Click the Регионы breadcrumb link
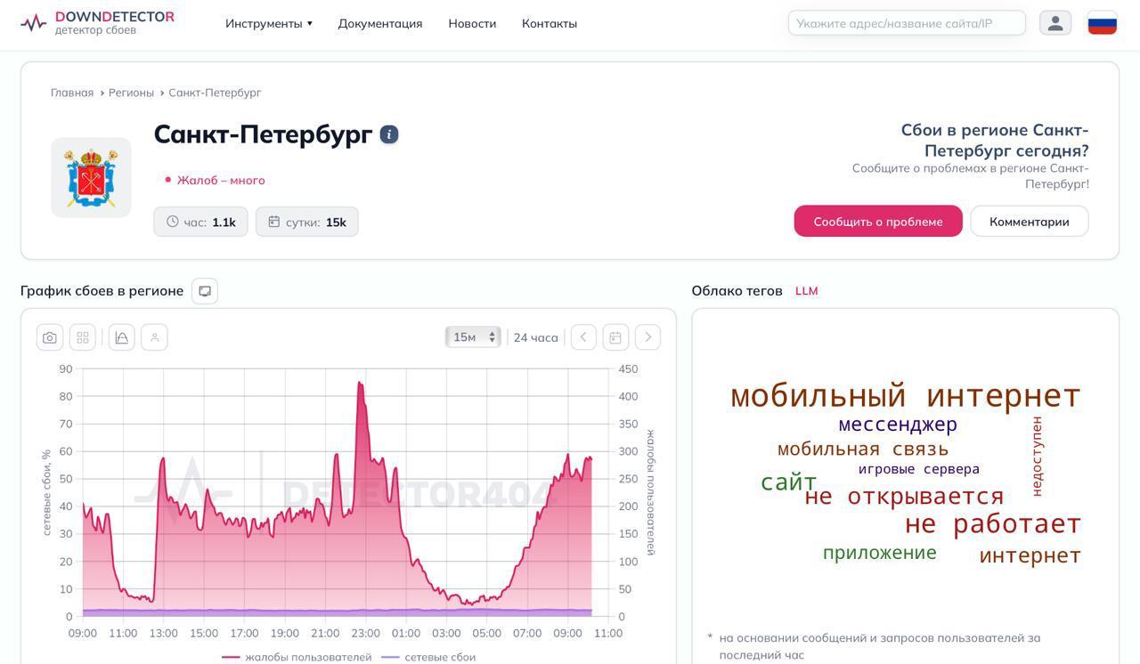Image resolution: width=1140 pixels, height=664 pixels. 131,93
